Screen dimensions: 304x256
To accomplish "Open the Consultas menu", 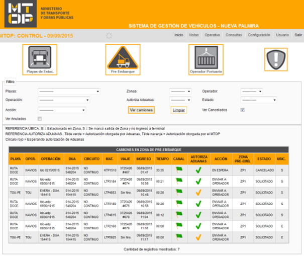I will tap(234, 35).
